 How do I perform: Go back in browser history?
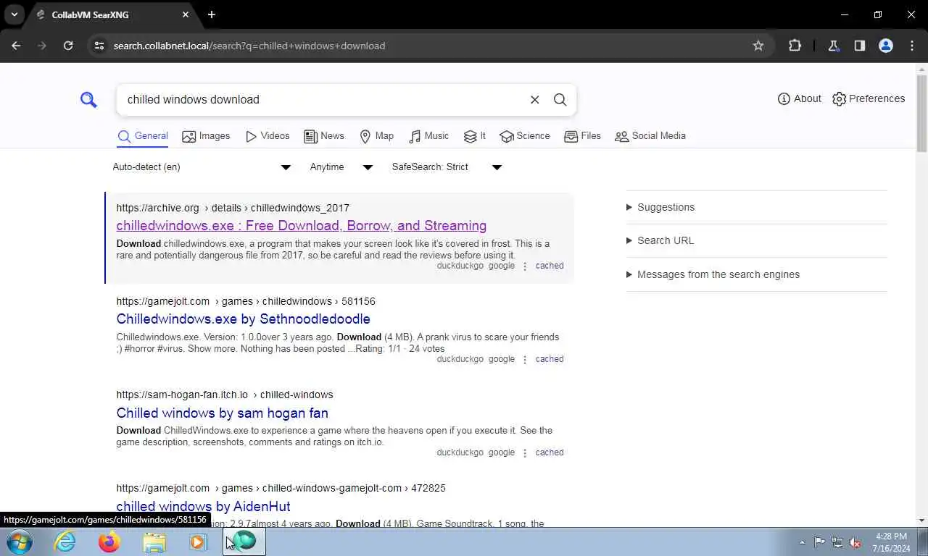click(16, 46)
